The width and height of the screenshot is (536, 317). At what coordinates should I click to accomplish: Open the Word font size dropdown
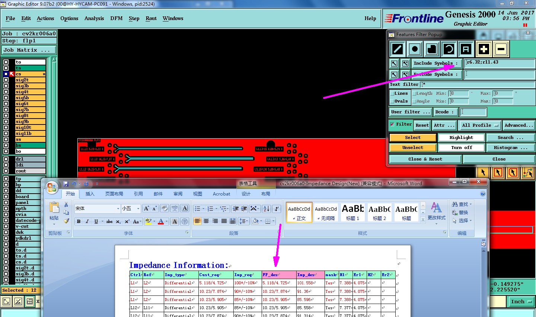[x=138, y=208]
